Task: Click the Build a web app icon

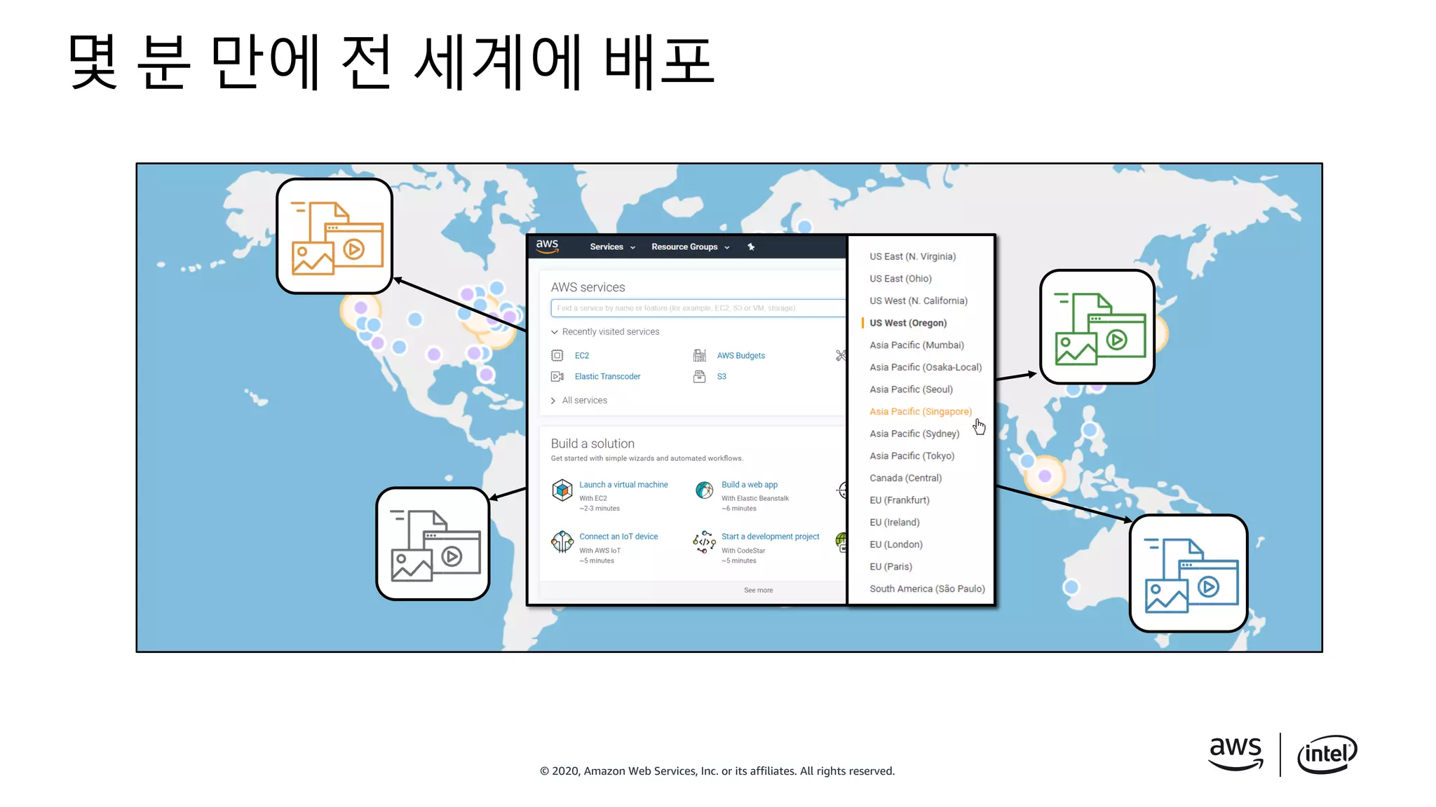Action: click(705, 490)
